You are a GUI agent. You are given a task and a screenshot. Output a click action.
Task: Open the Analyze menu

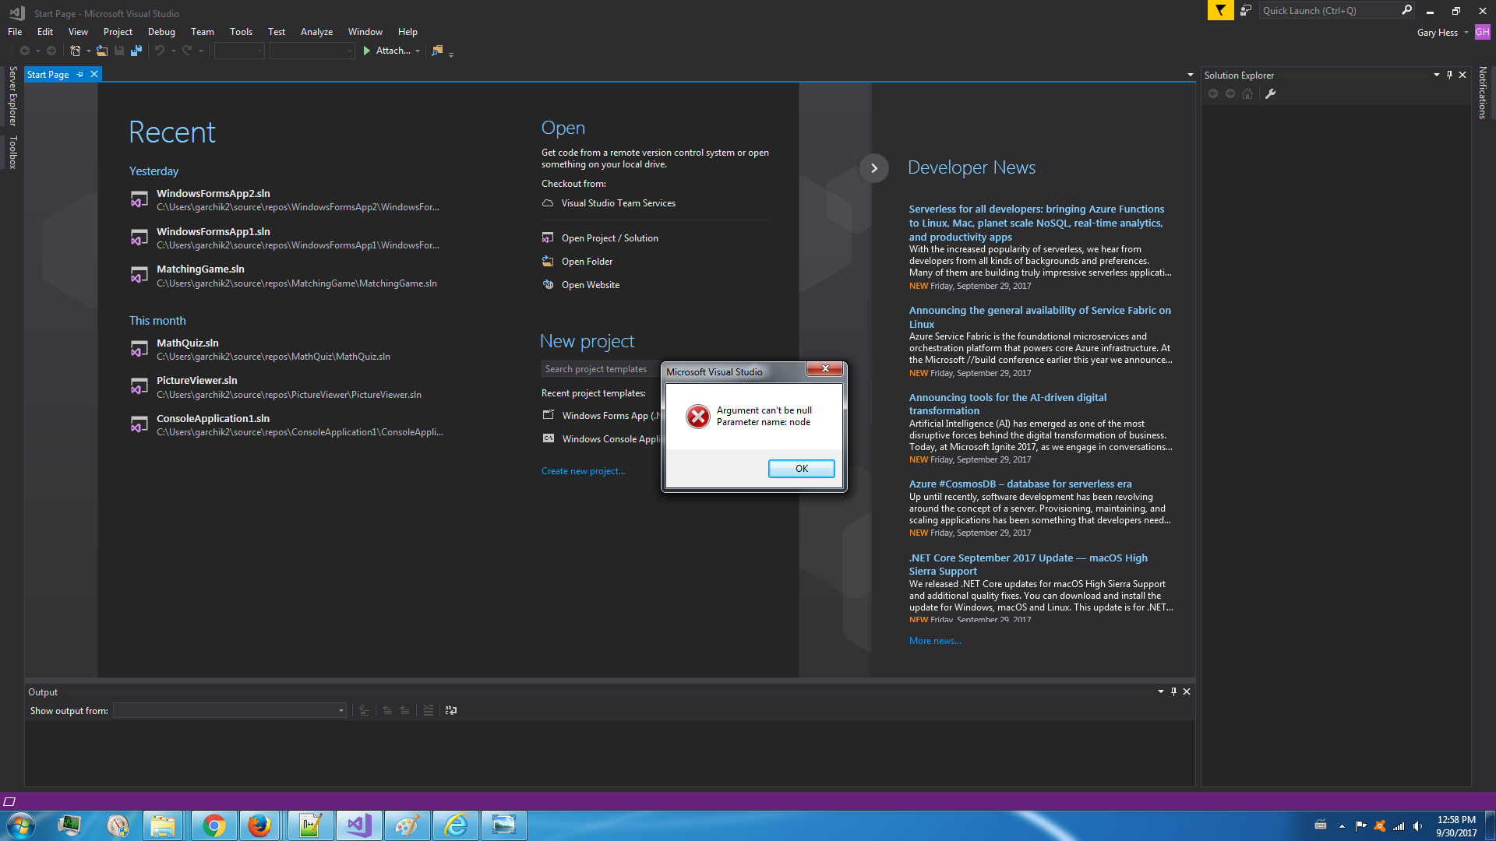[x=316, y=32]
